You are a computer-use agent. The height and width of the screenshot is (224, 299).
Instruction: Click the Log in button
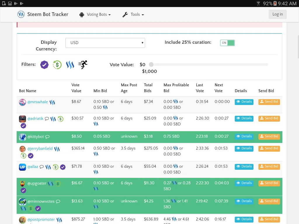[x=277, y=14]
